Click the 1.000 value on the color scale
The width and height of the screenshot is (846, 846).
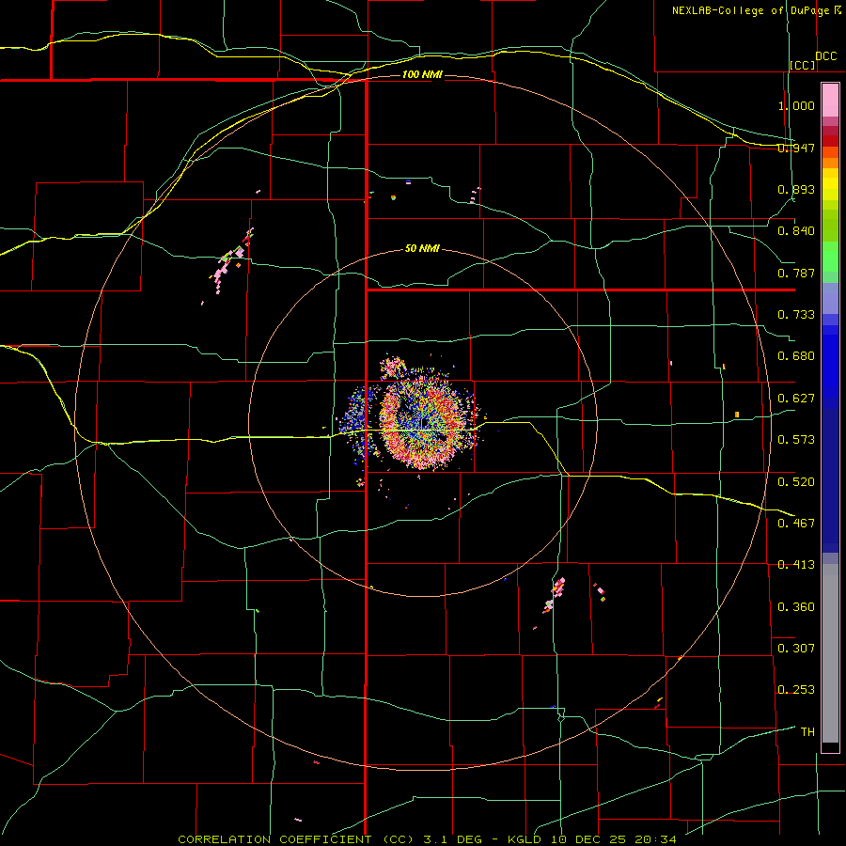point(796,105)
